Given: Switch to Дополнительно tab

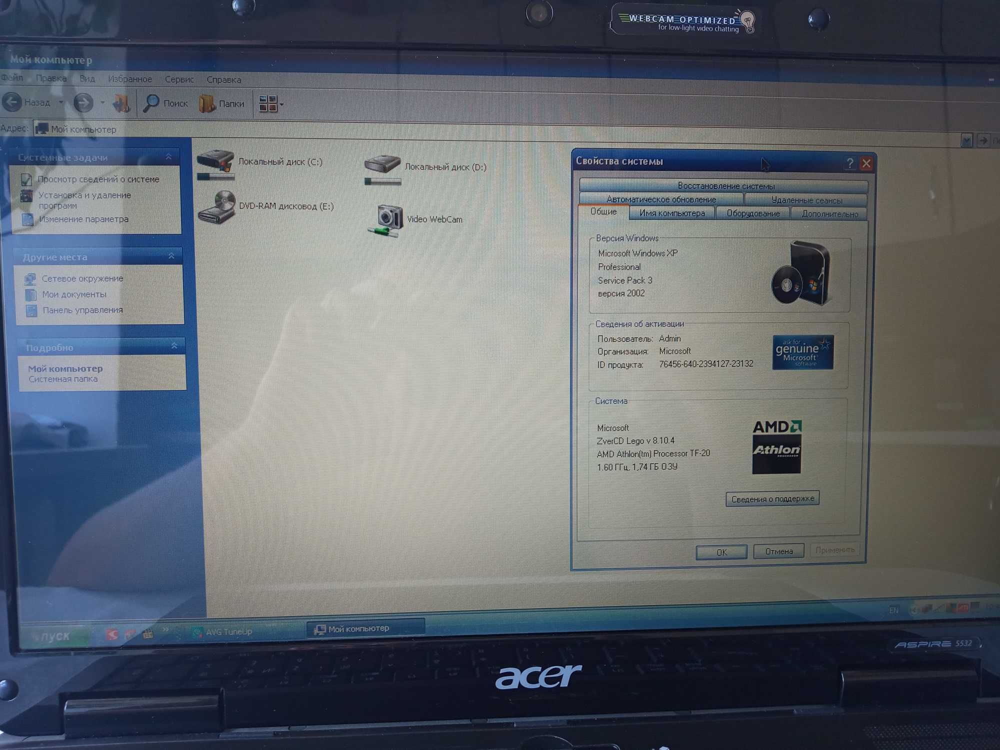Looking at the screenshot, I should pos(829,214).
